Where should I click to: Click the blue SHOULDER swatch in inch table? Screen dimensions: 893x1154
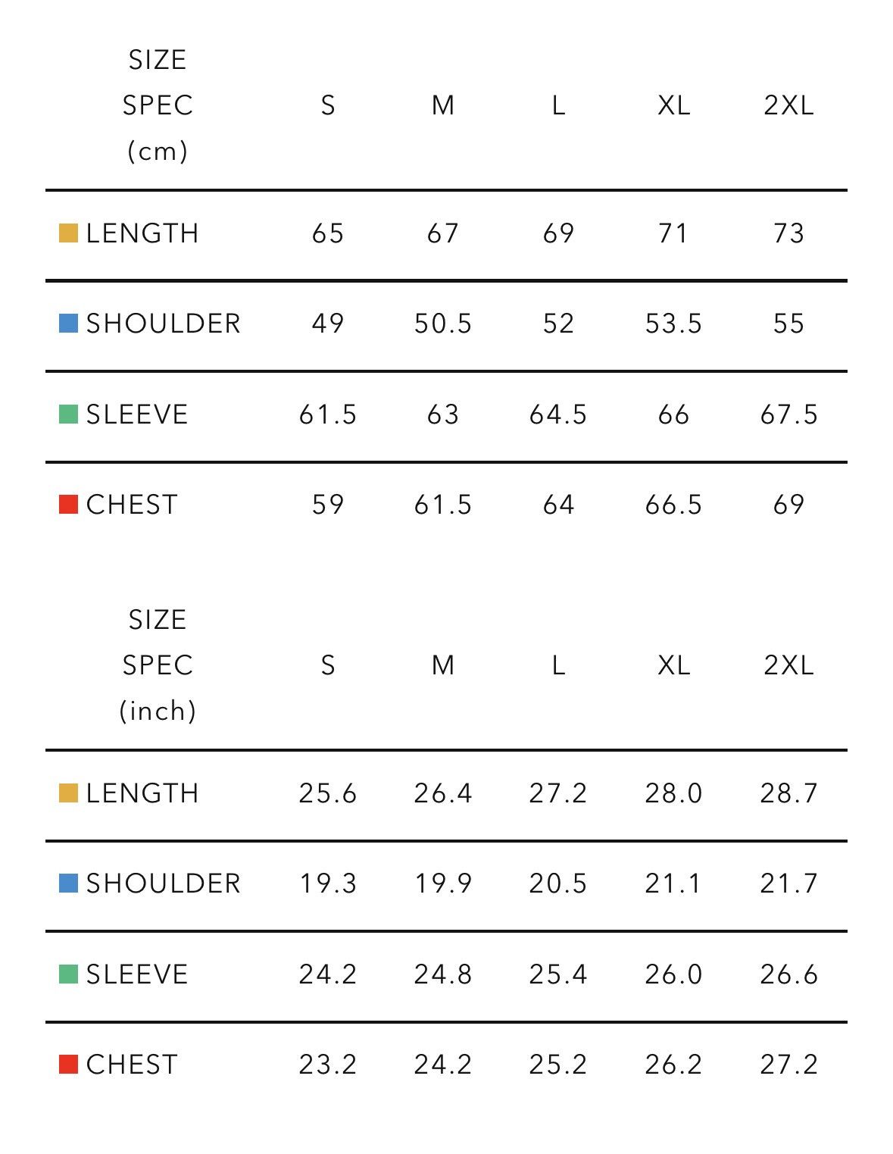[x=68, y=883]
